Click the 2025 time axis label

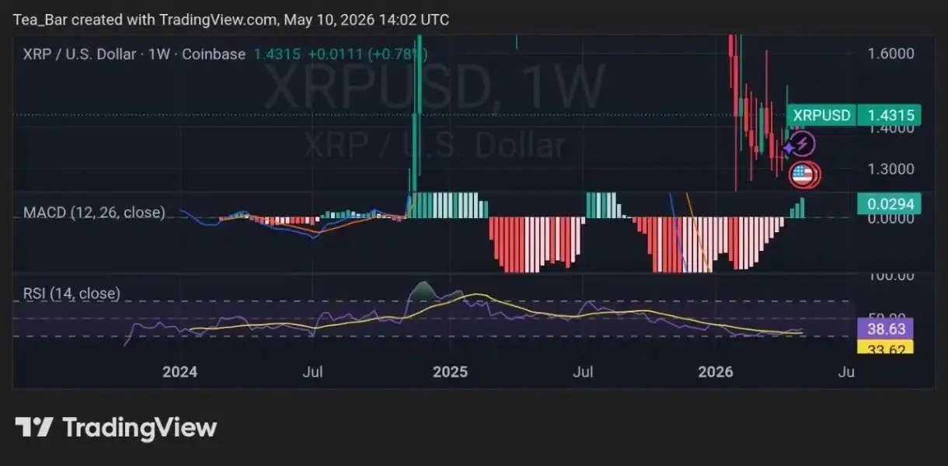tap(450, 372)
